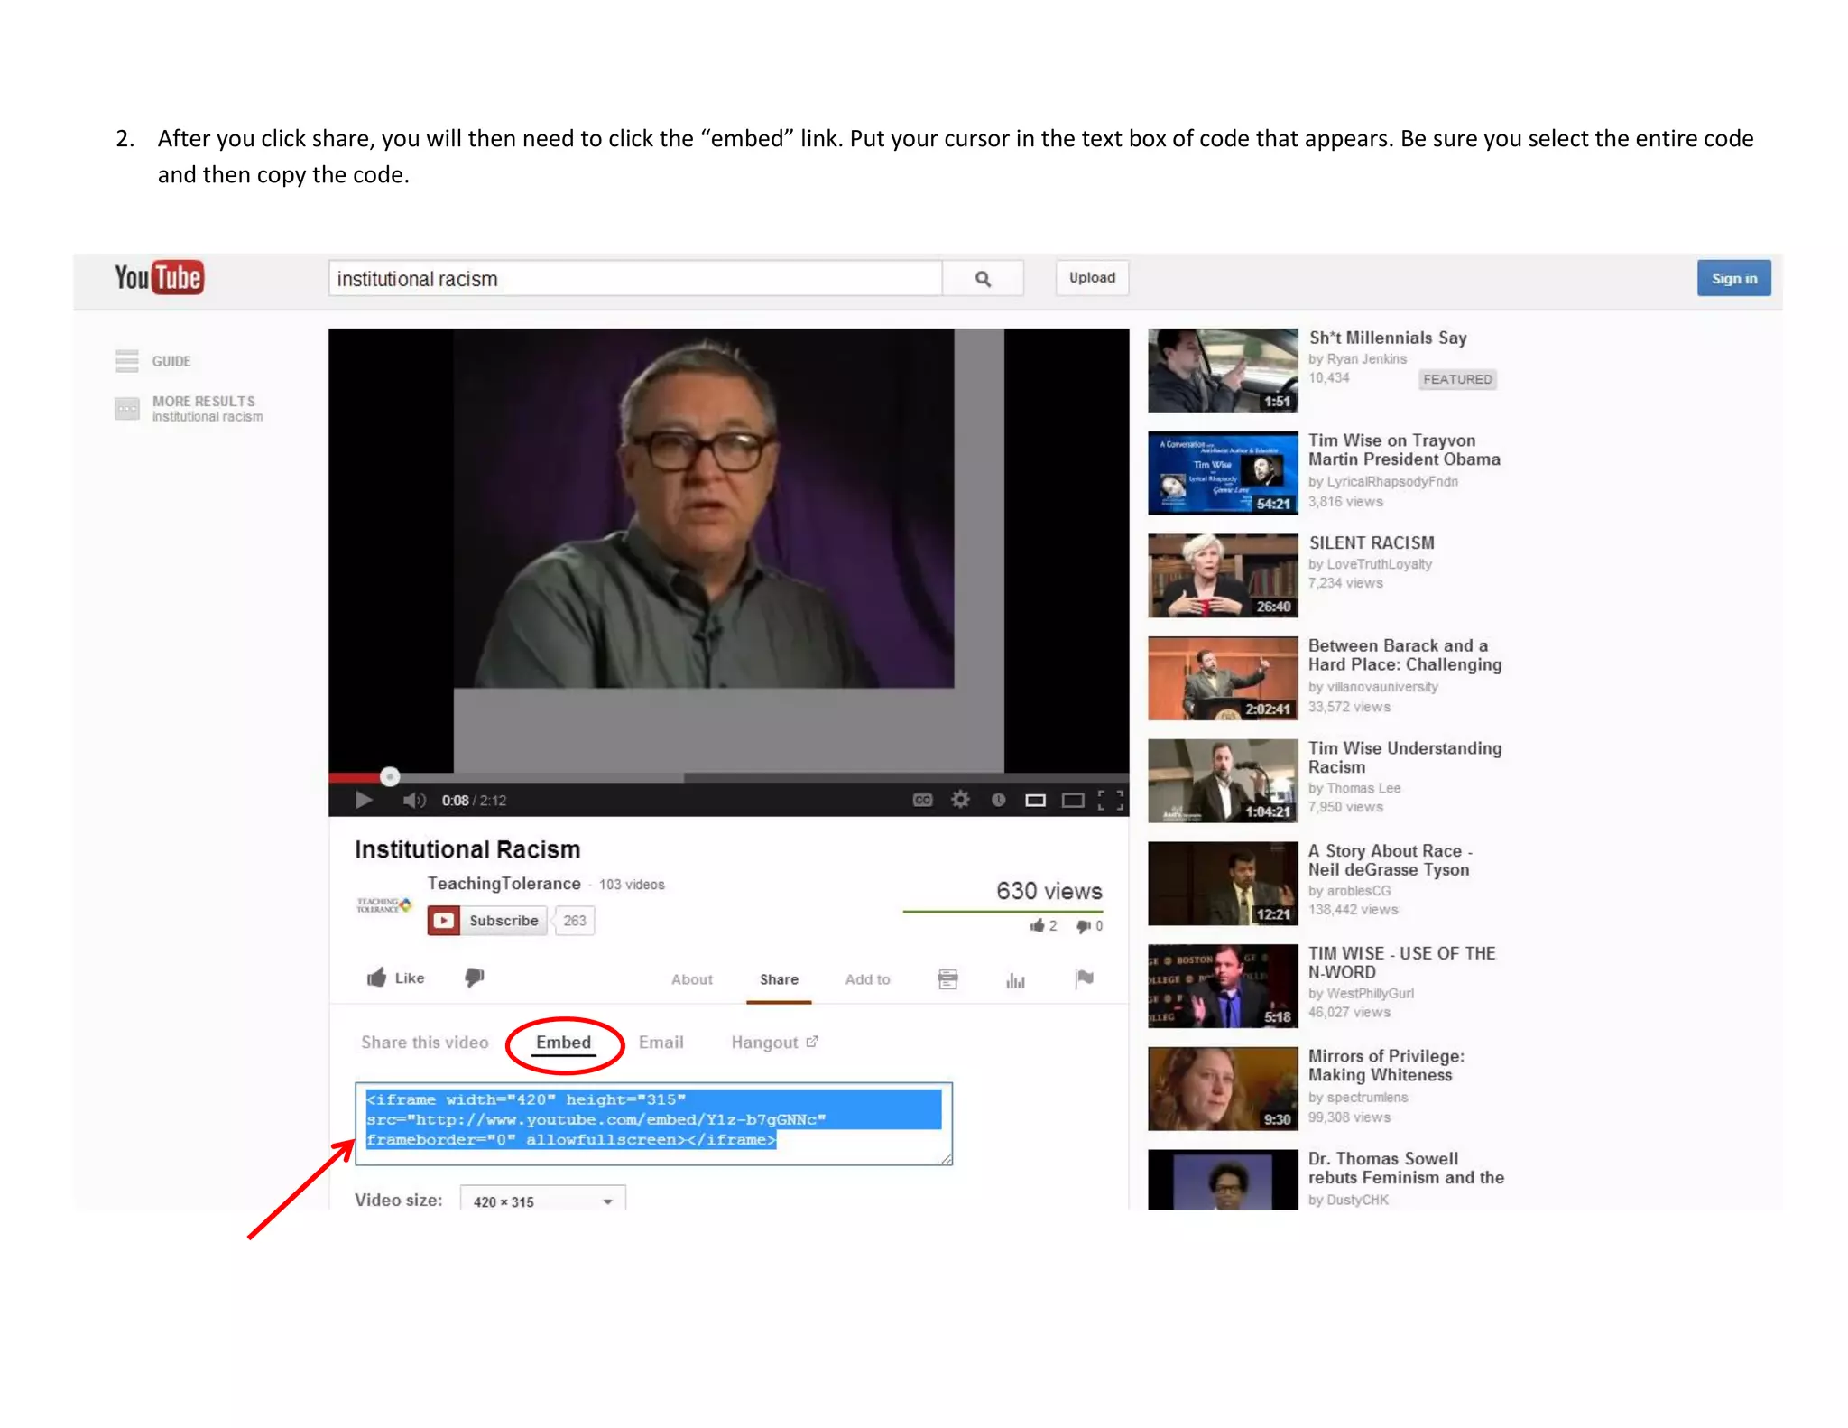
Task: Click the Upload button
Action: pos(1092,278)
